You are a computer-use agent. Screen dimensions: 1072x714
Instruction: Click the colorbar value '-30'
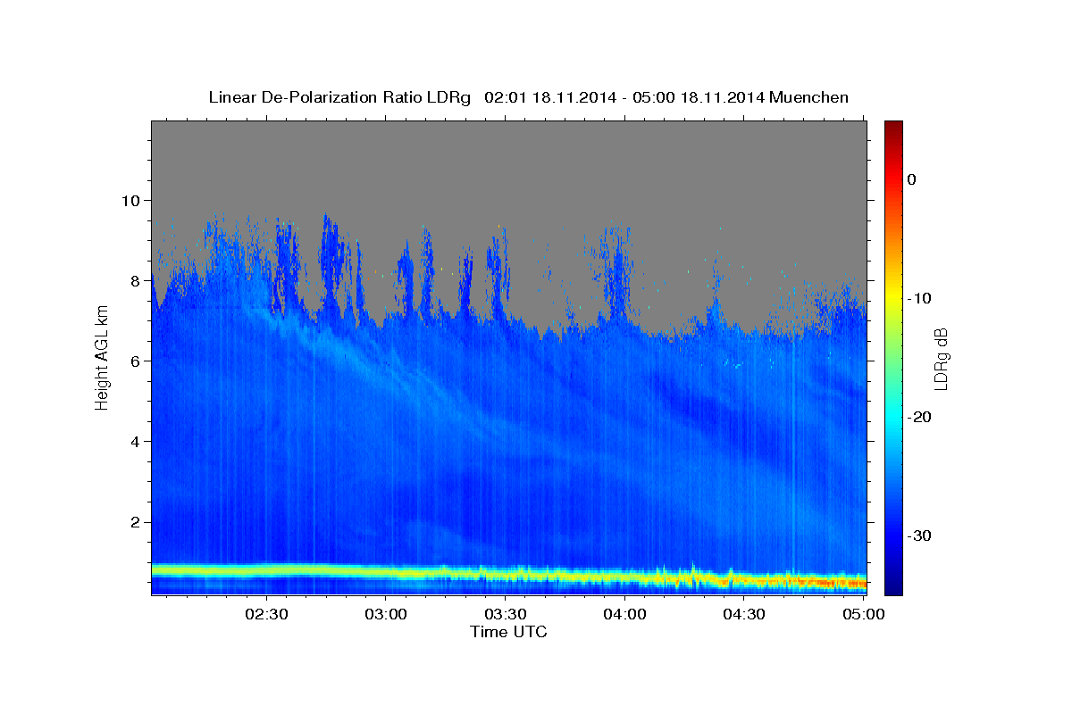pyautogui.click(x=918, y=535)
